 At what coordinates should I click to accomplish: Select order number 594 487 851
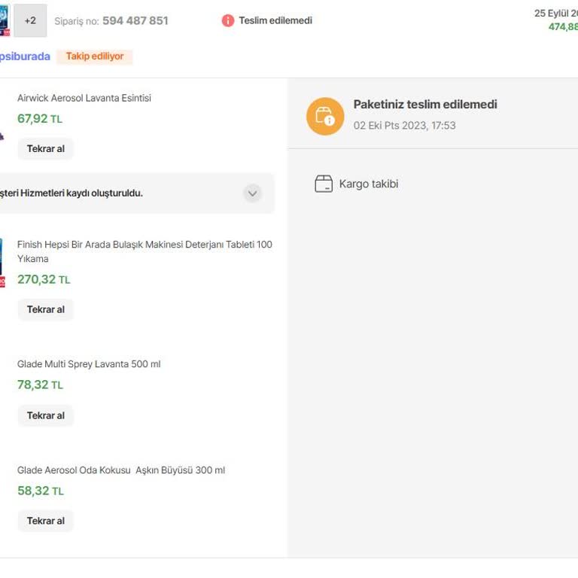click(x=135, y=21)
